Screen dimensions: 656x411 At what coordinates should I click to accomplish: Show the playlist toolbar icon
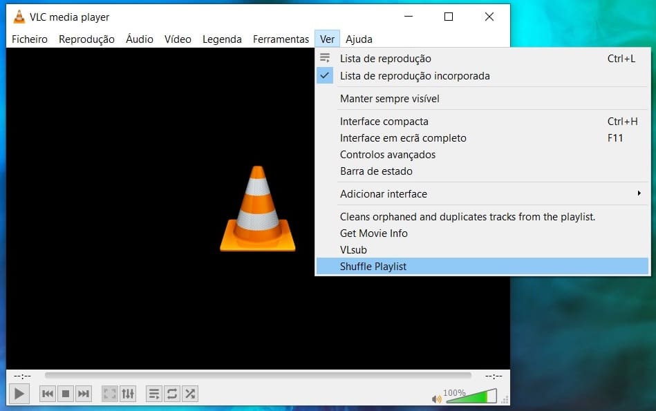(x=154, y=394)
